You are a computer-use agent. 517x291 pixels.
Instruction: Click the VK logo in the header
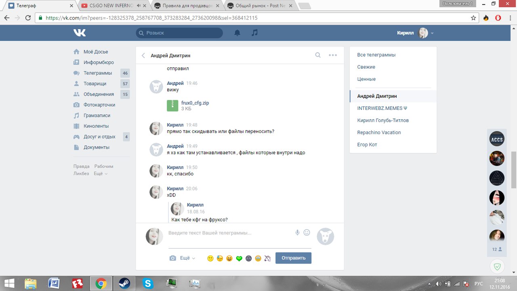(x=80, y=33)
